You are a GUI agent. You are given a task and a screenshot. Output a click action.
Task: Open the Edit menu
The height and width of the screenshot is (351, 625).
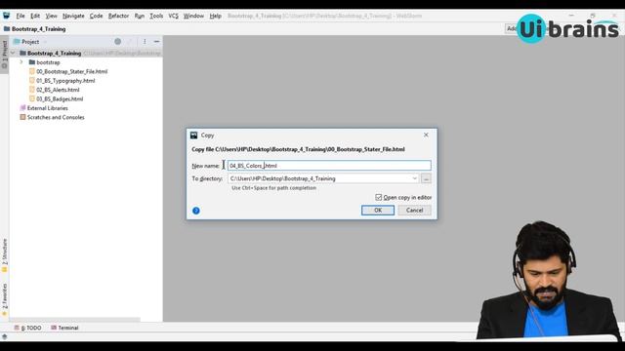click(35, 16)
